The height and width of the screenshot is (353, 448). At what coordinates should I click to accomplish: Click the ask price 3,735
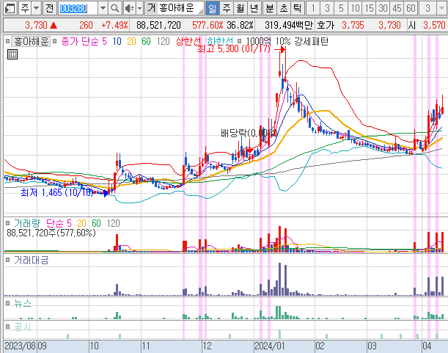click(353, 25)
